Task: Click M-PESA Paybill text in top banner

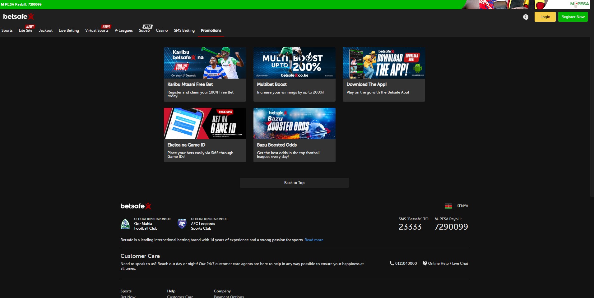Action: click(x=21, y=4)
